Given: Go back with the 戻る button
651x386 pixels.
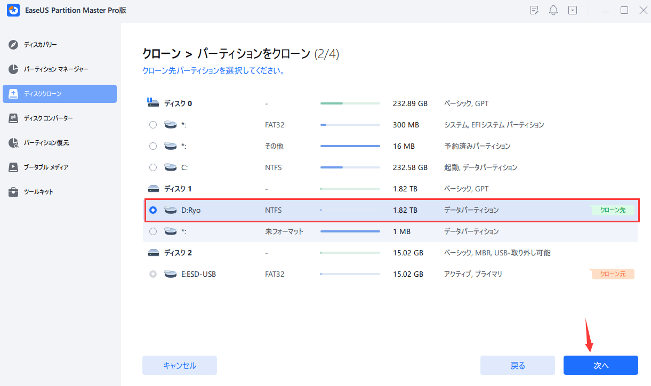Looking at the screenshot, I should (x=517, y=365).
